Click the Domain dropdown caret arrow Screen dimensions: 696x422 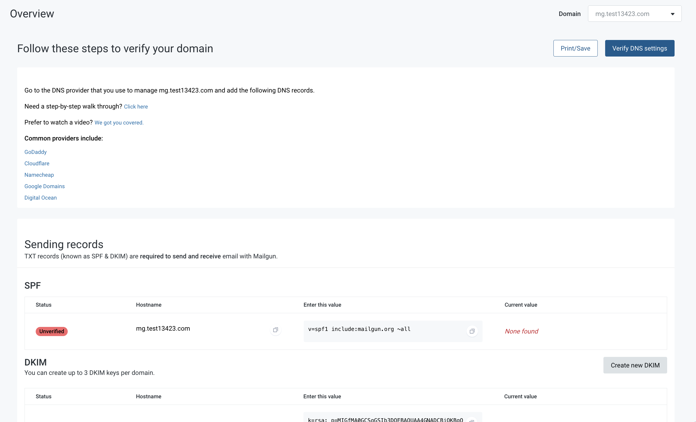673,14
